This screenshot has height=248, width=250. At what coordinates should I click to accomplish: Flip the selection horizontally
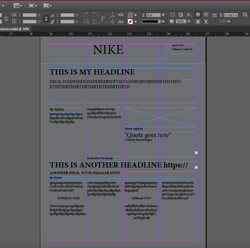[86, 22]
